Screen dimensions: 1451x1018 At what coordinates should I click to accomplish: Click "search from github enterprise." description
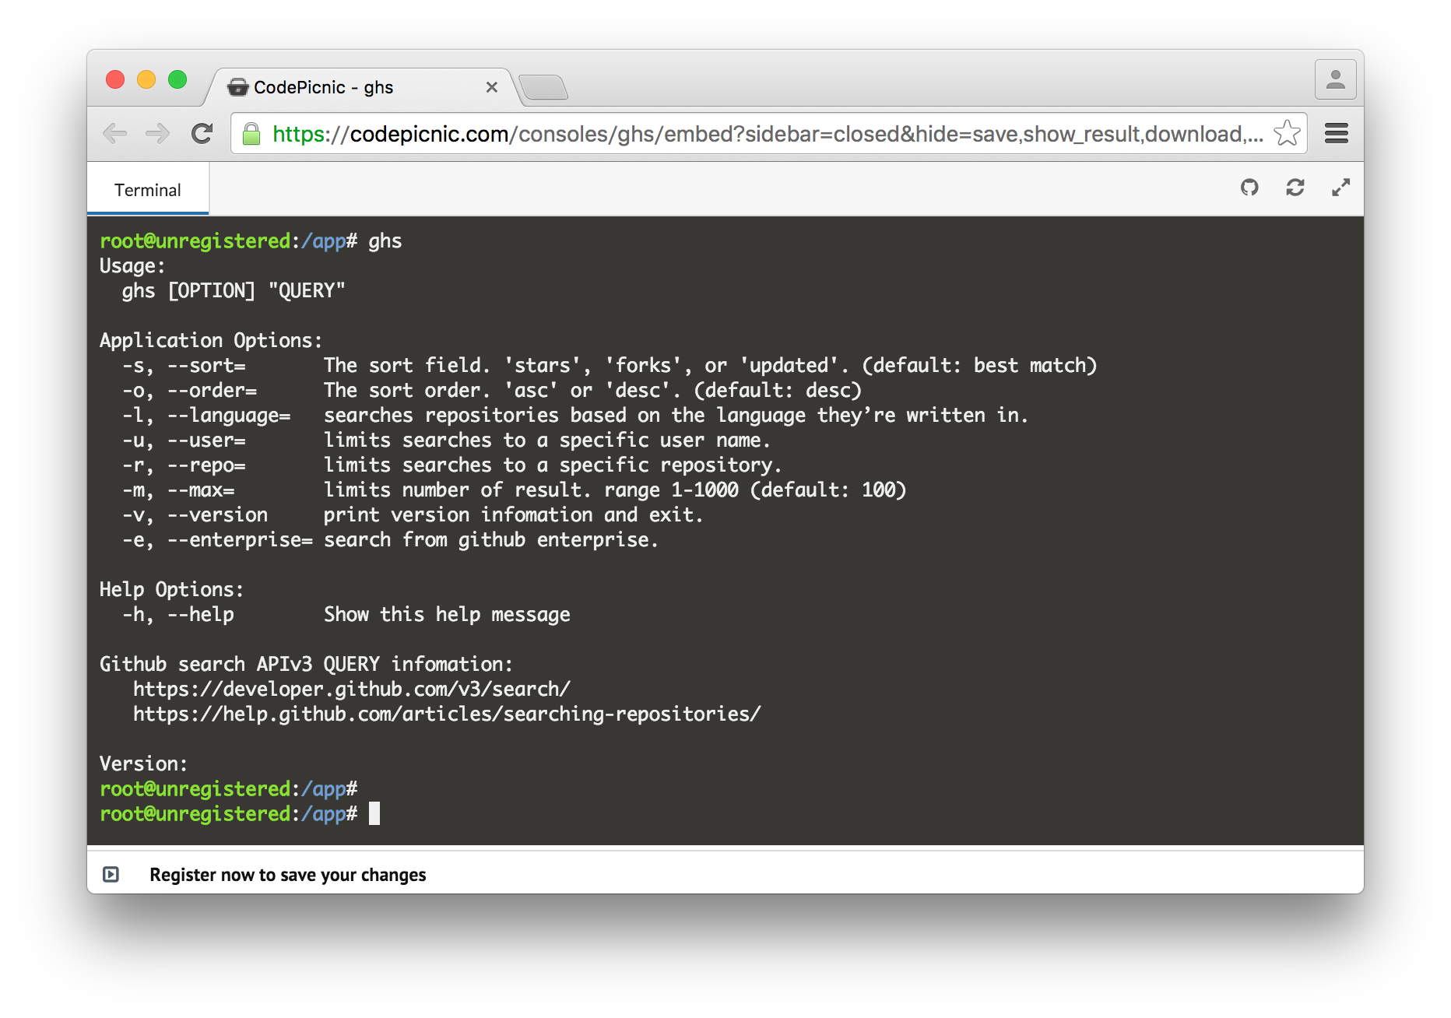[491, 540]
